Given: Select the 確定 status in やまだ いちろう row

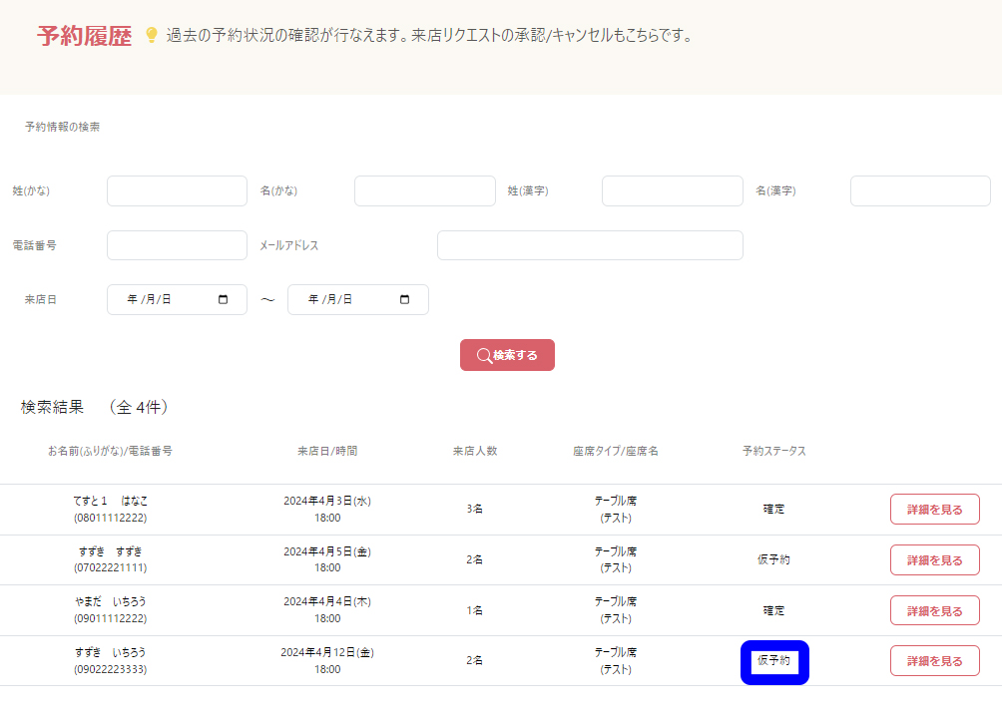Looking at the screenshot, I should pyautogui.click(x=773, y=610).
